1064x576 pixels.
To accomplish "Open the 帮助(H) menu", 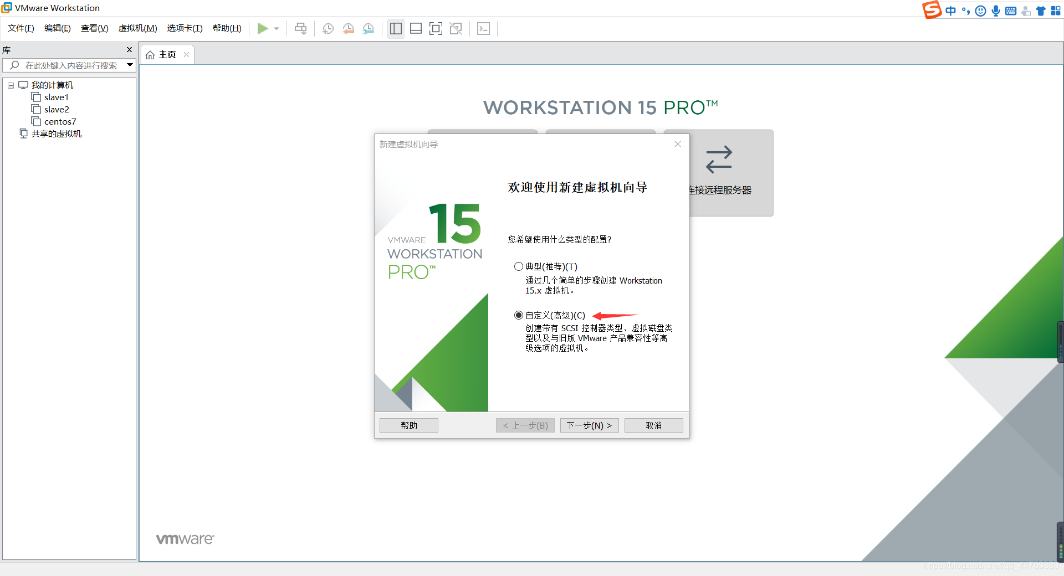I will [x=227, y=28].
